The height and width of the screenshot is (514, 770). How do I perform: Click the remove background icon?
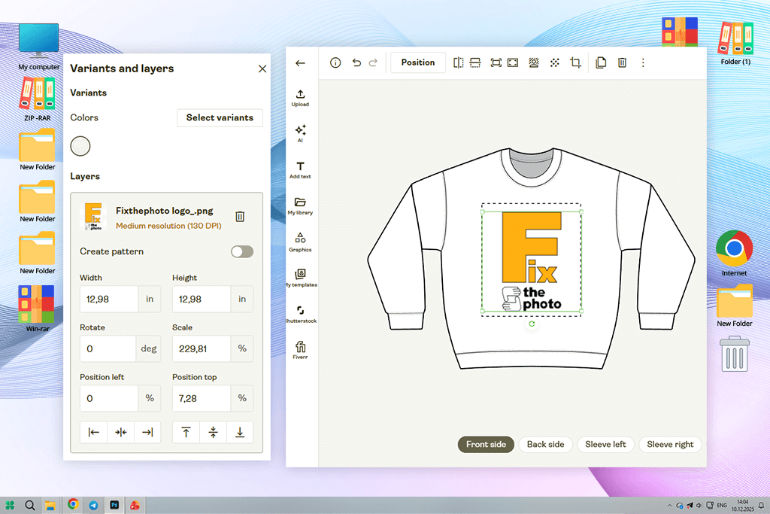tap(534, 62)
